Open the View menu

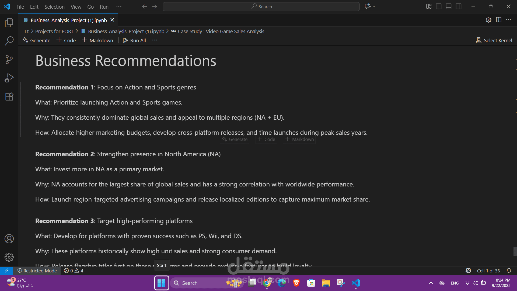pos(76,7)
